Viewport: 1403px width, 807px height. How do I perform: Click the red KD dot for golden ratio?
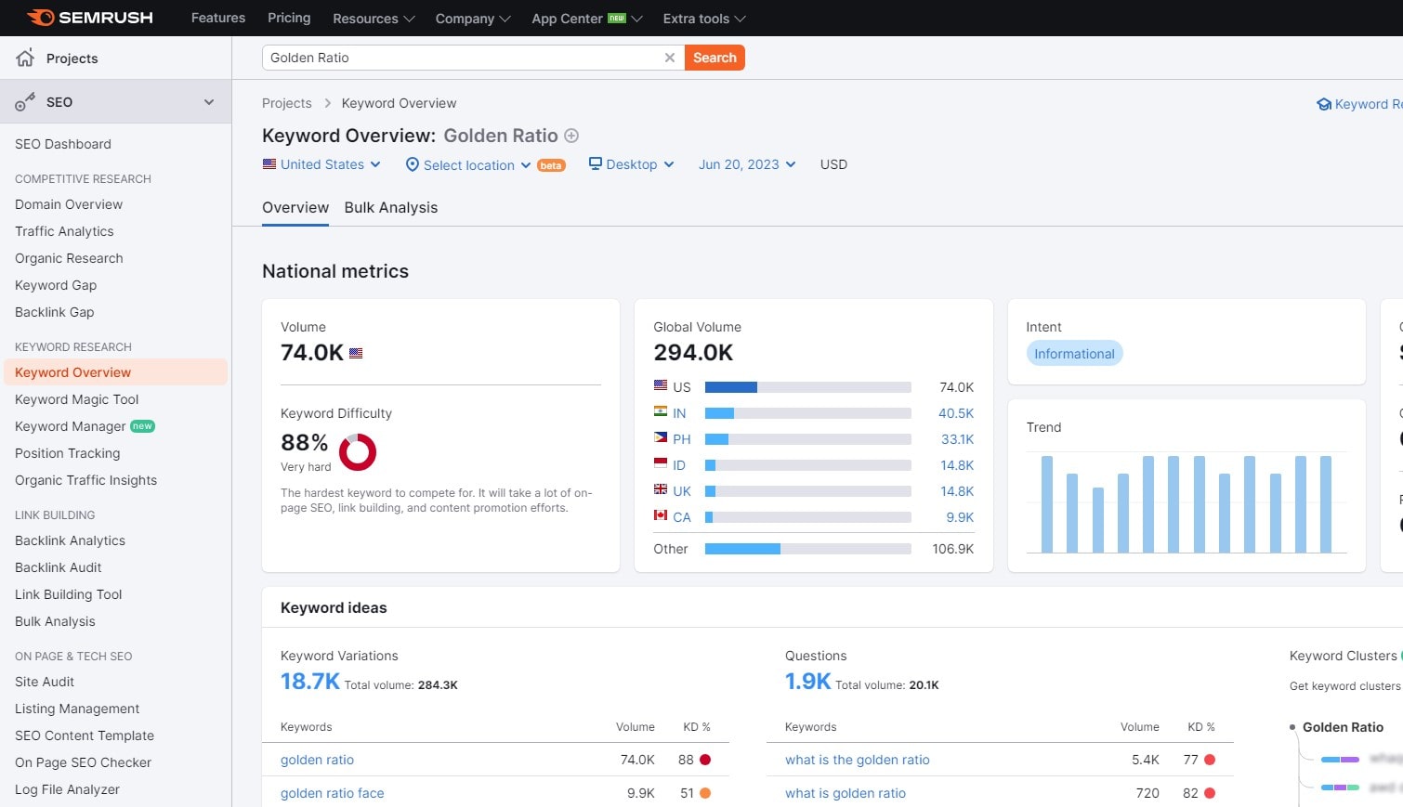tap(705, 760)
